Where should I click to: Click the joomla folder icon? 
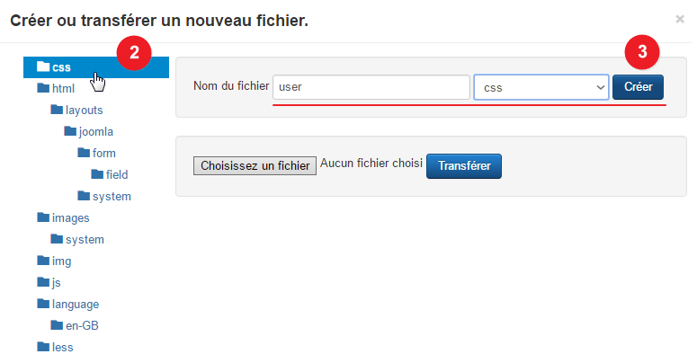tap(70, 131)
